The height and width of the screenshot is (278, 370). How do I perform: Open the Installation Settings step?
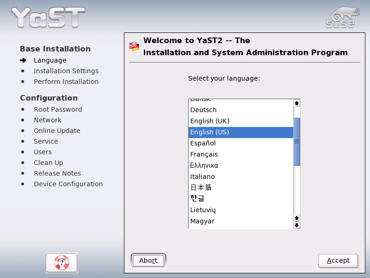click(66, 70)
